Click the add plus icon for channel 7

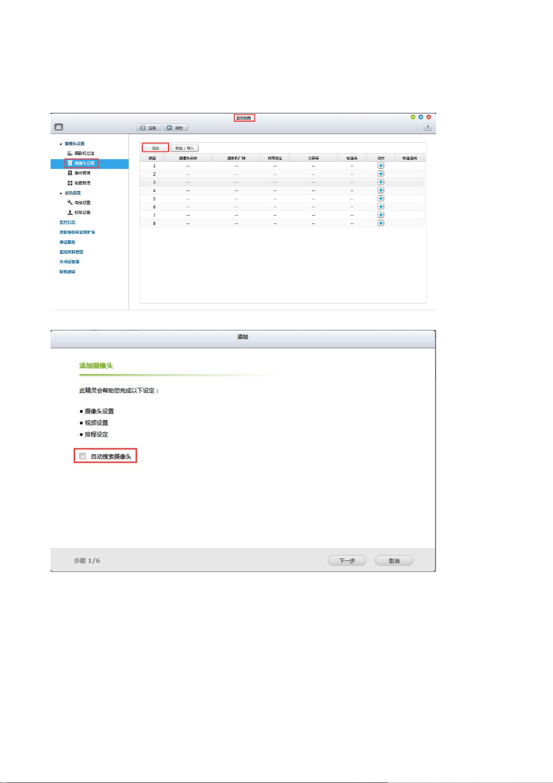381,215
